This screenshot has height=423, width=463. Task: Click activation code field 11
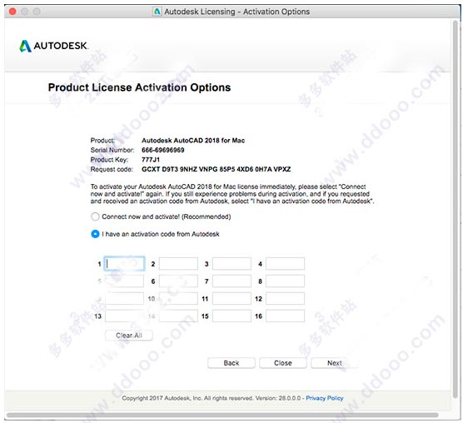(x=231, y=298)
